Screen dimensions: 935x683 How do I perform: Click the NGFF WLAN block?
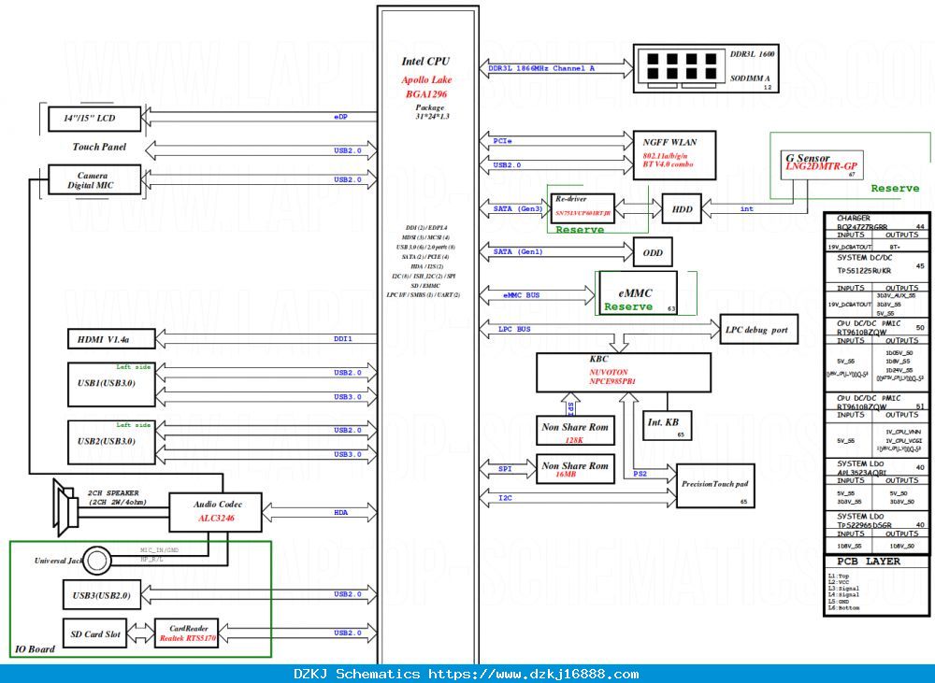click(x=674, y=155)
